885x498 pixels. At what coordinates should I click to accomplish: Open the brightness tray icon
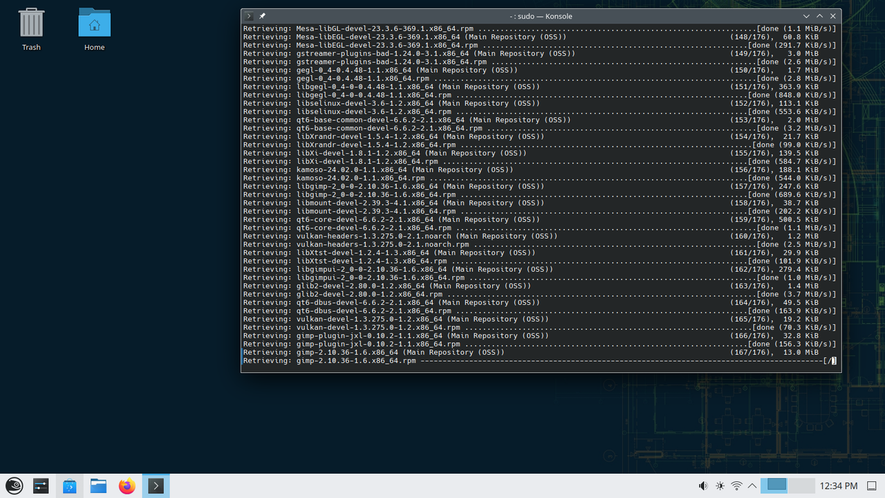pos(720,486)
